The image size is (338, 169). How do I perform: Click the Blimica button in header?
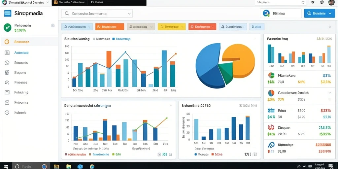pyautogui.click(x=281, y=13)
